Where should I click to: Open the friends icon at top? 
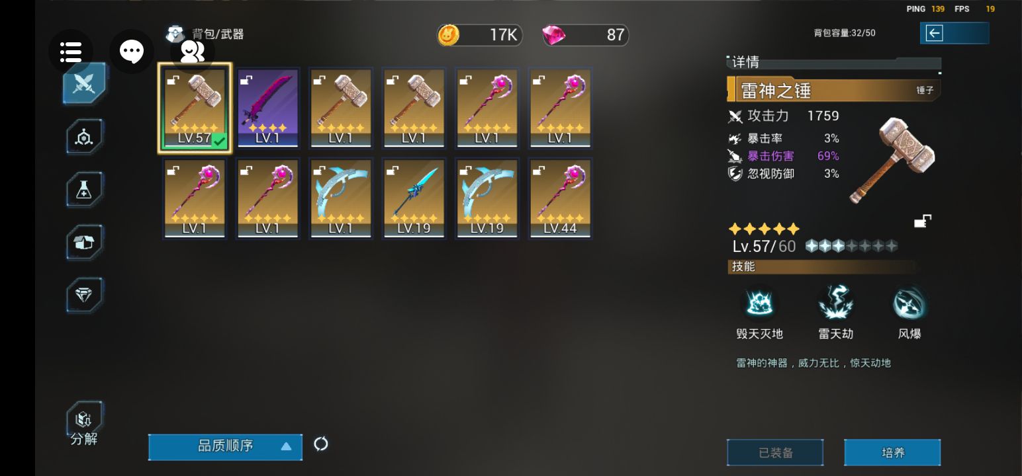click(192, 51)
